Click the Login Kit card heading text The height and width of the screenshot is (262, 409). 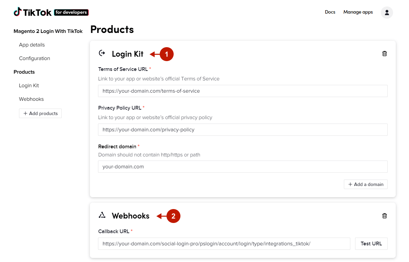click(x=128, y=54)
